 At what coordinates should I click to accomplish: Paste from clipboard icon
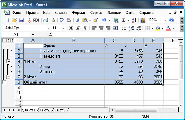pyautogui.click(x=85, y=20)
